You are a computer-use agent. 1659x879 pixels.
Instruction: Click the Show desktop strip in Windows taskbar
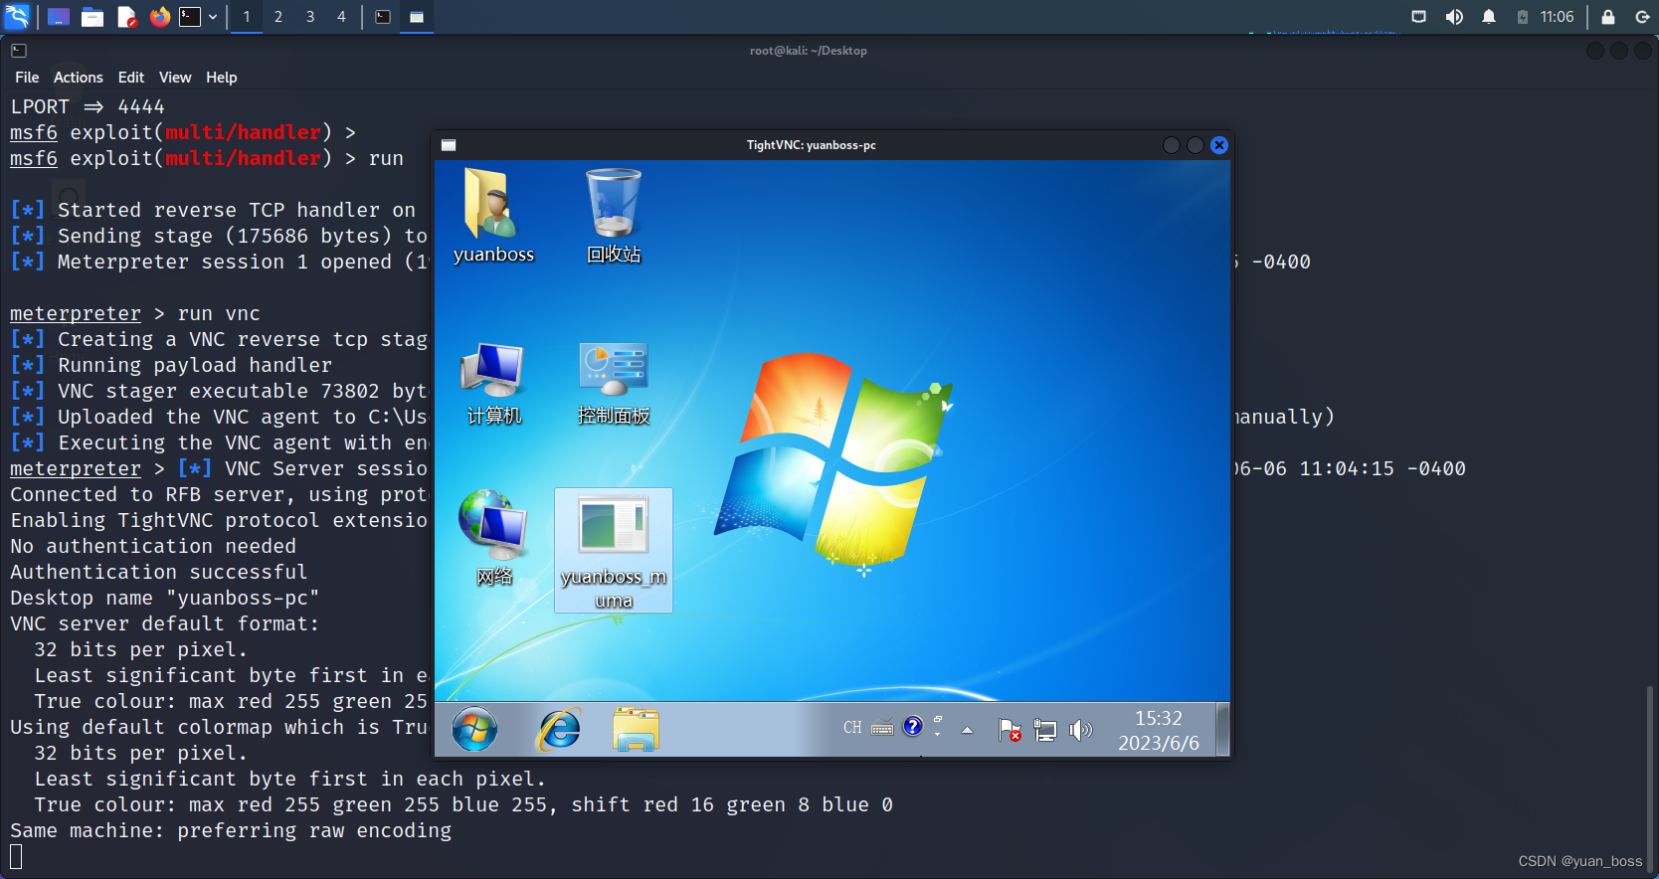[x=1223, y=730]
